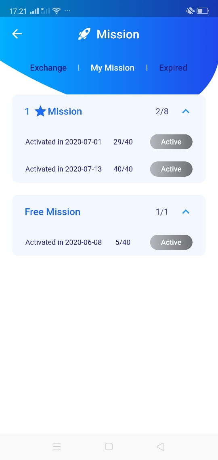Switch to the Exchange tab
Viewport: 218px width, 460px height.
48,68
